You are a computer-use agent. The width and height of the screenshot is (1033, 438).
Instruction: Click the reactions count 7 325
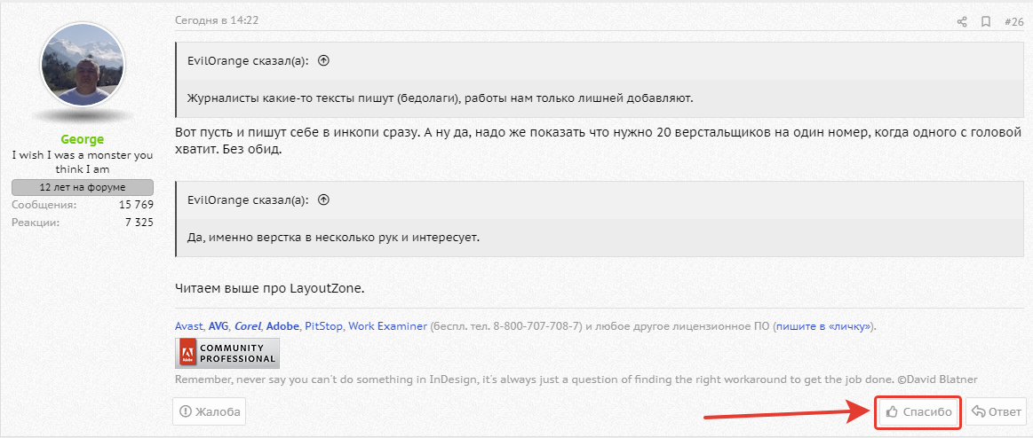tap(139, 223)
